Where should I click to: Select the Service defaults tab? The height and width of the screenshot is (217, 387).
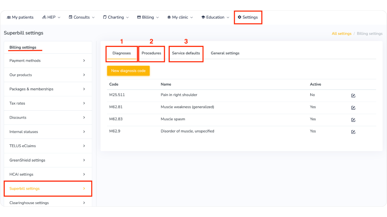tap(186, 53)
